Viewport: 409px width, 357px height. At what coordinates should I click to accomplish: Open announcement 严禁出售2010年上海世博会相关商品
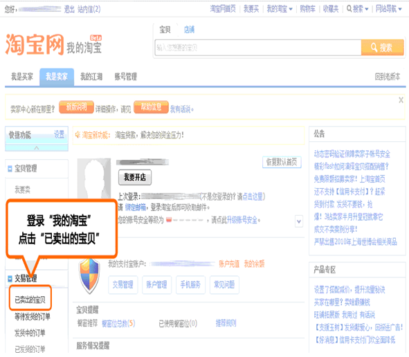356,242
